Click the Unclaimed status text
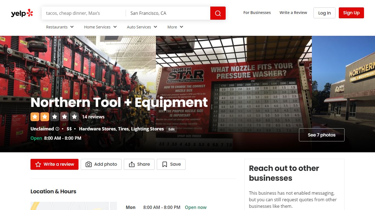The height and width of the screenshot is (210, 375). [42, 129]
